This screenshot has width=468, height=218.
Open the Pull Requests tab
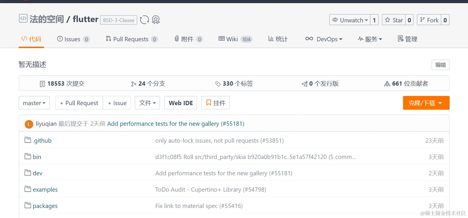click(132, 39)
